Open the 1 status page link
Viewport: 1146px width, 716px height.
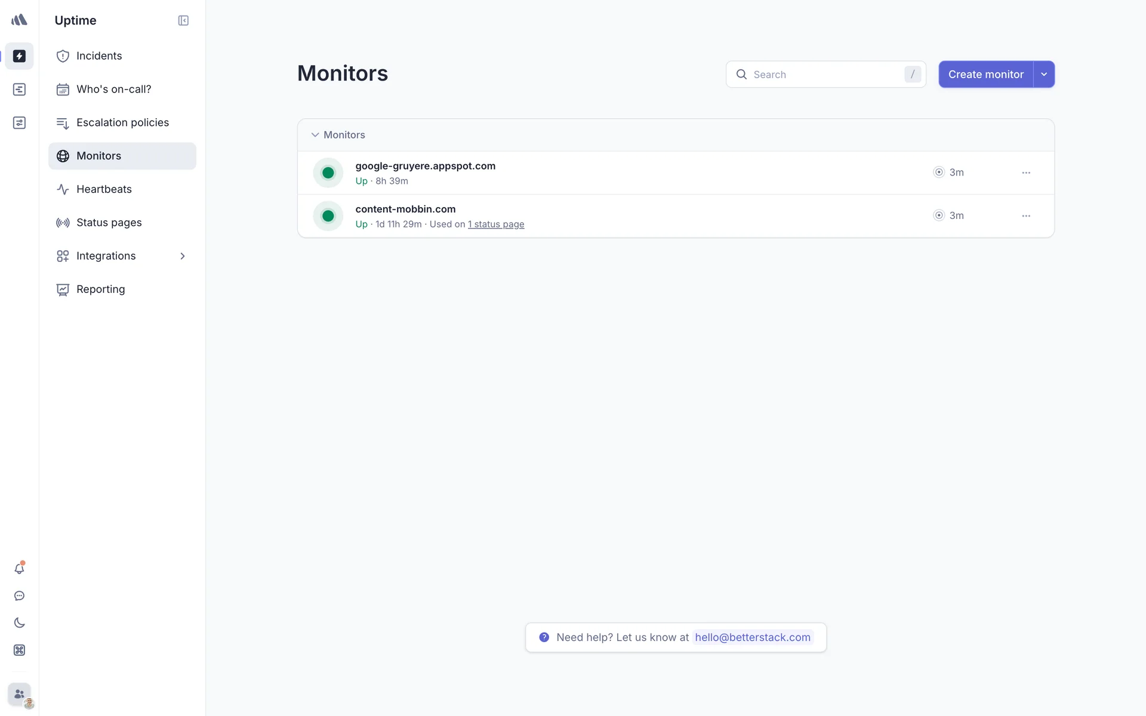coord(496,224)
